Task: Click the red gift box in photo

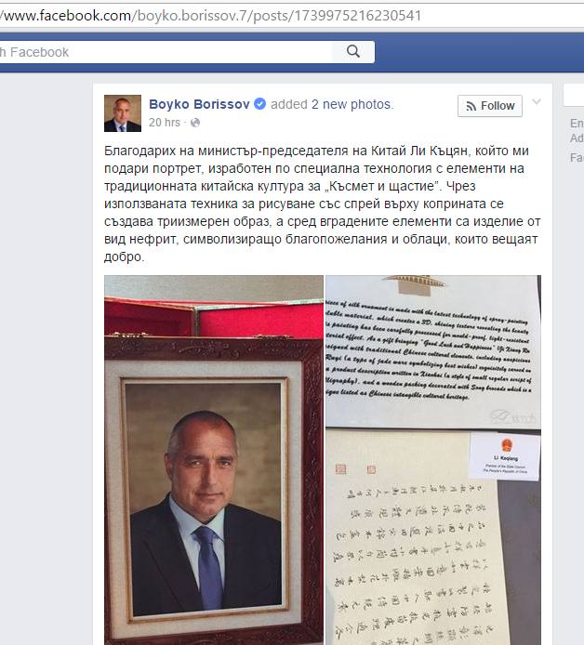Action: (214, 318)
